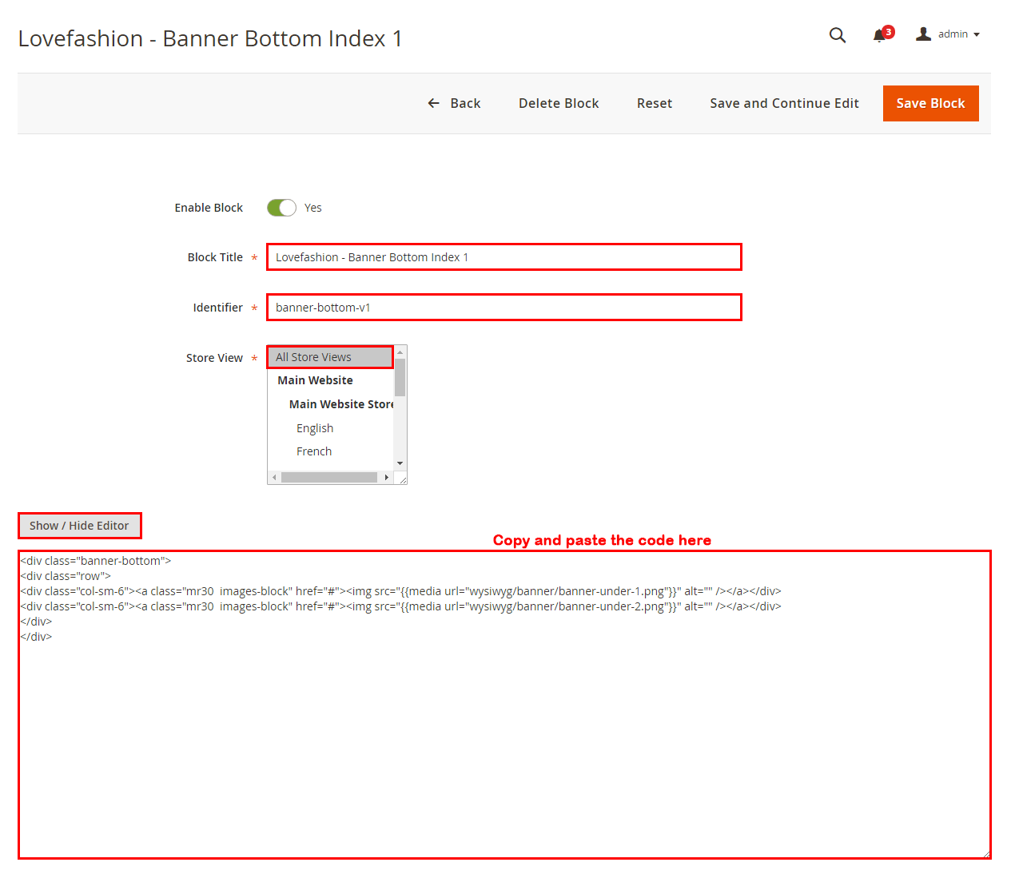Select Main Website in store list
This screenshot has width=1015, height=894.
[x=315, y=380]
